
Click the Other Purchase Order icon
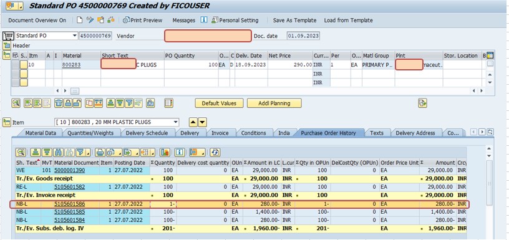tap(100, 20)
